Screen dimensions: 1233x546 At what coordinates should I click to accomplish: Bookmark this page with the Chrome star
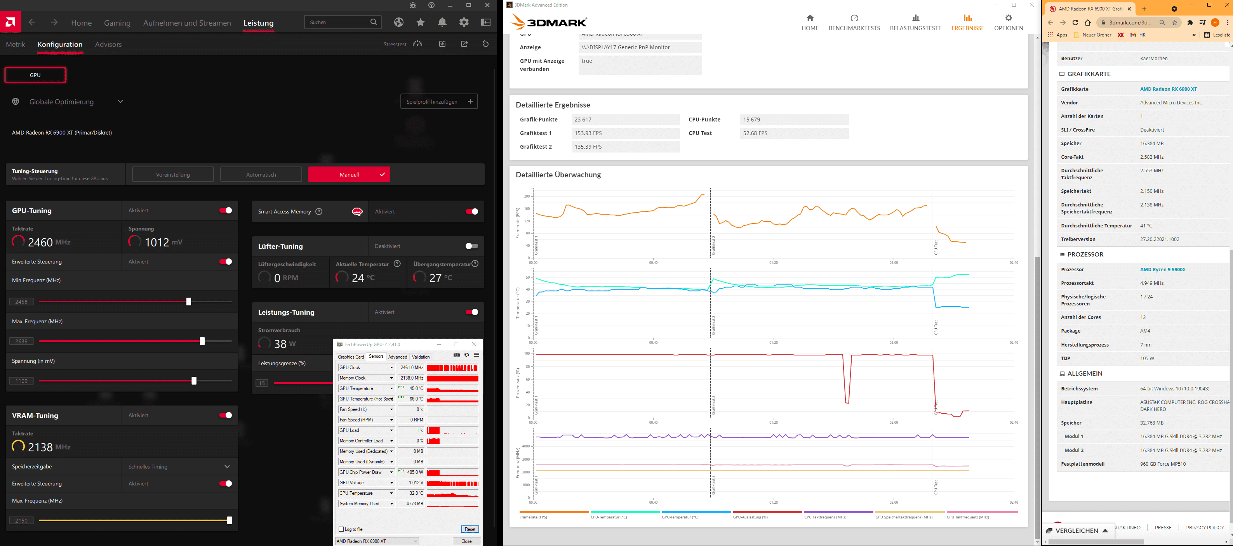click(1175, 23)
